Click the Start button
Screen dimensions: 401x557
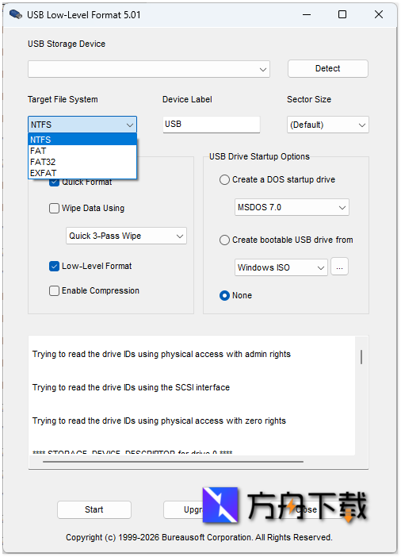pos(94,509)
